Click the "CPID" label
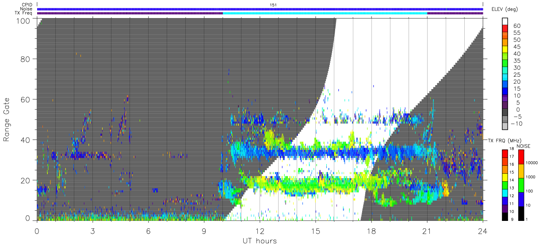543x250 pixels. click(26, 5)
